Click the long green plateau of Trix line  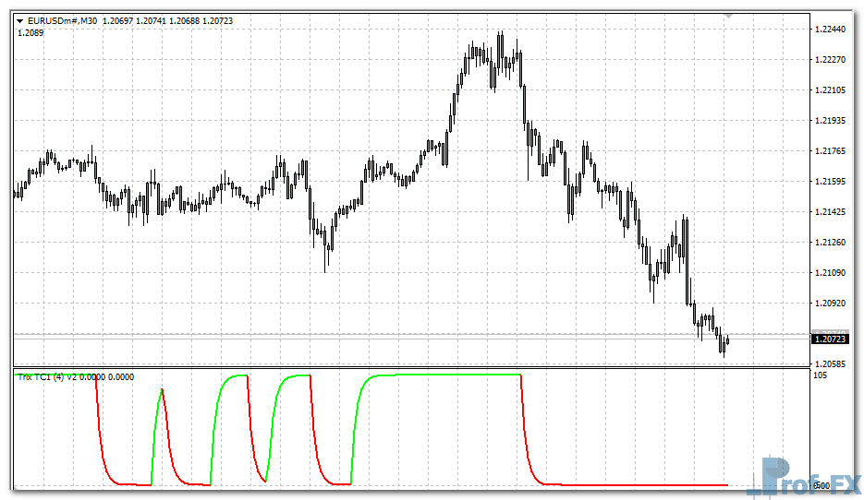tap(444, 375)
